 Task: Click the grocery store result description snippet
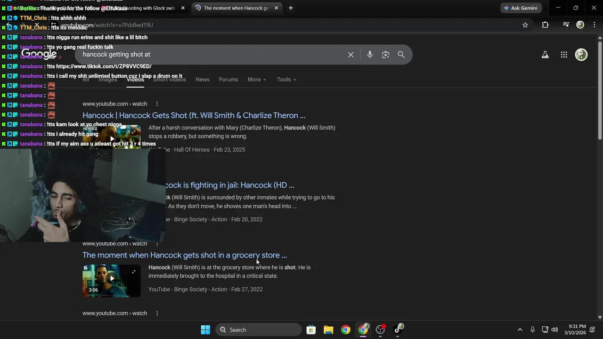point(229,272)
